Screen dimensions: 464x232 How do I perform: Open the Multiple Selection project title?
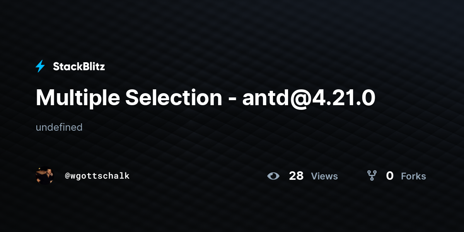pos(205,98)
